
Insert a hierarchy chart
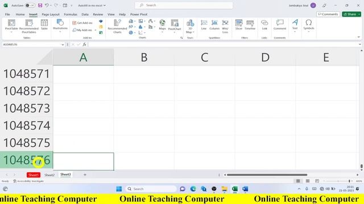[142, 22]
